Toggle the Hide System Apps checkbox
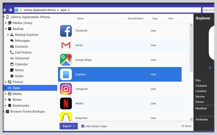The width and height of the screenshot is (217, 135). 83,126
